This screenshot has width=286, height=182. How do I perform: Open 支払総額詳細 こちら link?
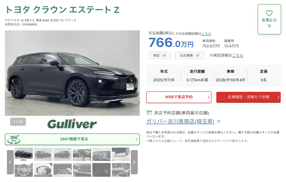click(x=206, y=34)
